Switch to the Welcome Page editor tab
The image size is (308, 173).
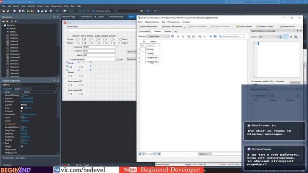click(x=68, y=17)
